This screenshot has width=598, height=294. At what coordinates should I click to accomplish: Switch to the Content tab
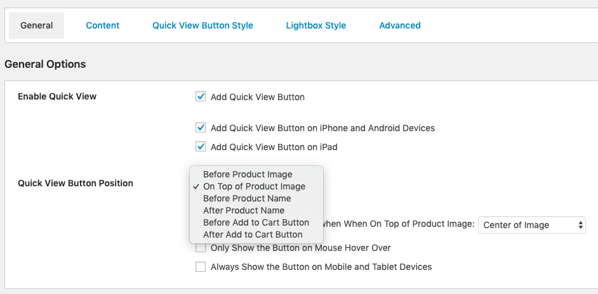(x=103, y=25)
